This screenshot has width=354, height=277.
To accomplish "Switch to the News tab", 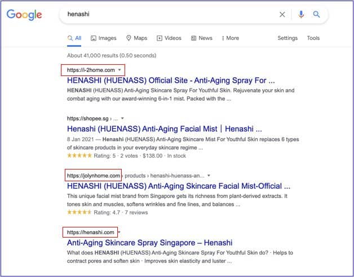I will pyautogui.click(x=202, y=38).
